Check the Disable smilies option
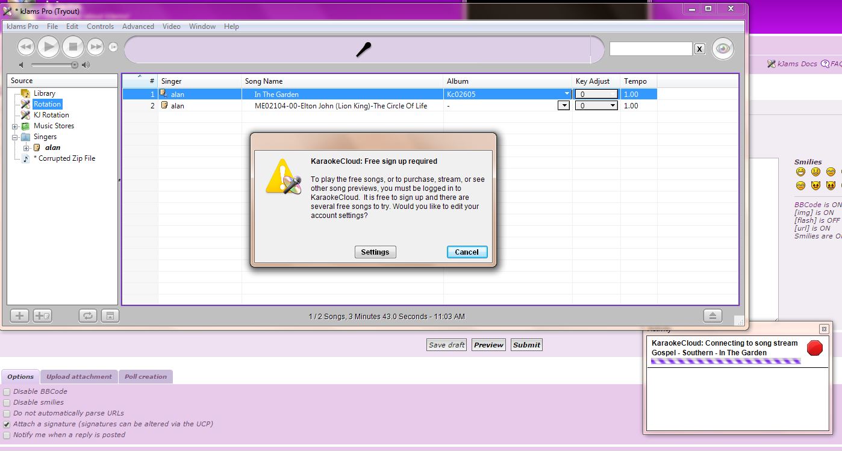 7,403
